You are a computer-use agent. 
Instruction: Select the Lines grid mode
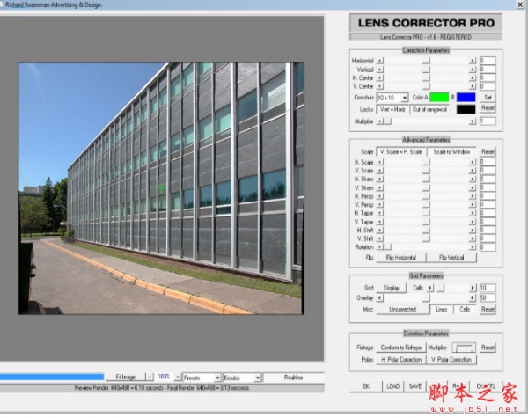[x=442, y=309]
